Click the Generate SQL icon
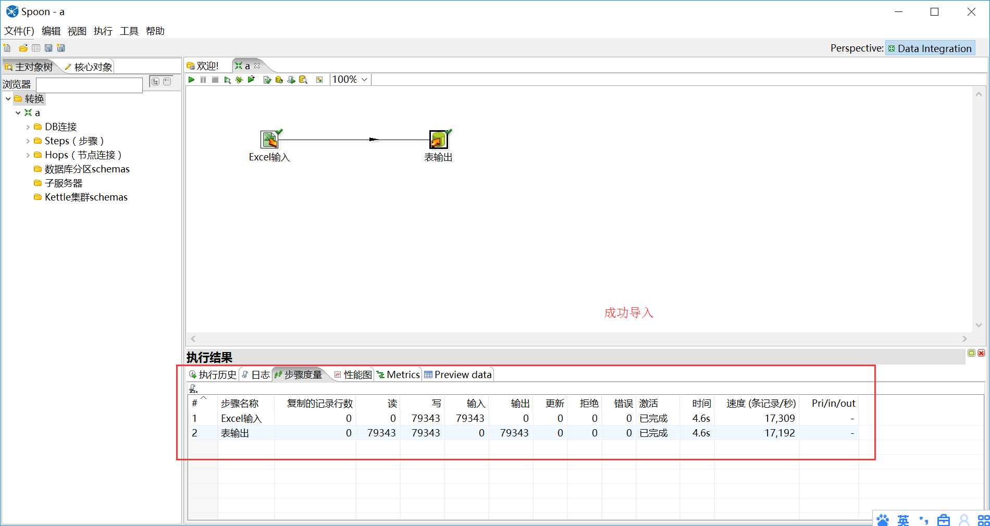Viewport: 990px width, 526px height. 291,80
